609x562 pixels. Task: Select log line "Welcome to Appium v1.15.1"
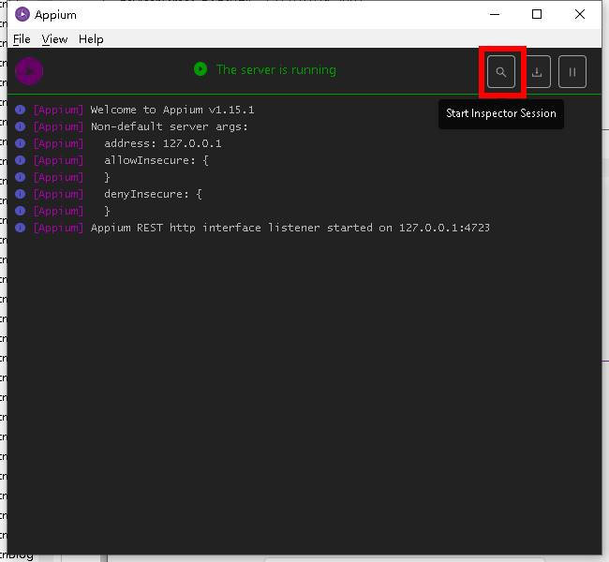tap(172, 110)
